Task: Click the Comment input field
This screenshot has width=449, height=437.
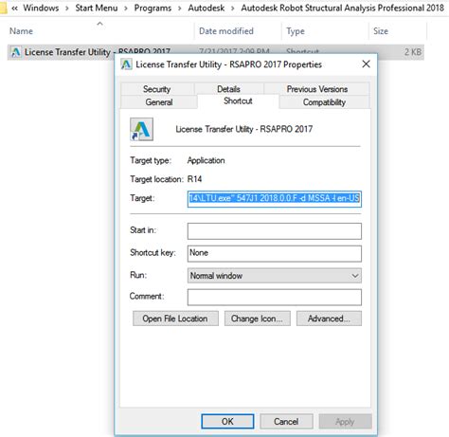Action: (275, 297)
